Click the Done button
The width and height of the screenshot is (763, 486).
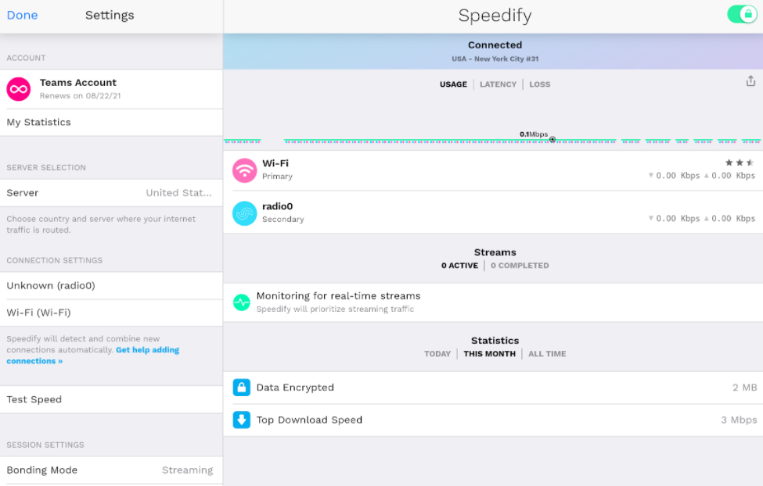[x=22, y=15]
